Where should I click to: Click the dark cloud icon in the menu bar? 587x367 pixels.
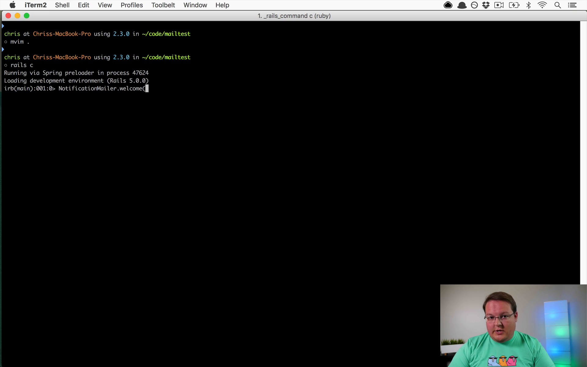pyautogui.click(x=448, y=5)
